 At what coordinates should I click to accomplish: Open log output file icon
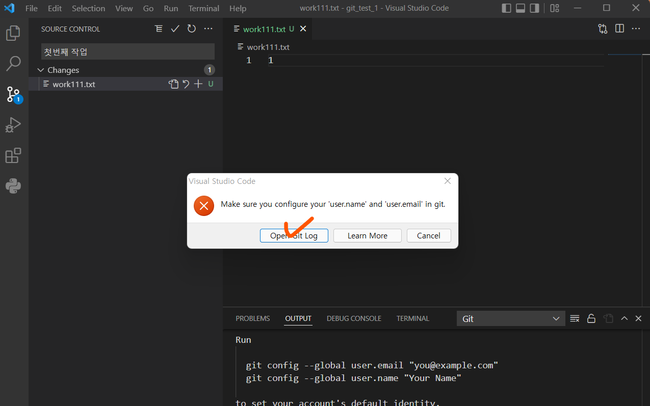tap(608, 318)
